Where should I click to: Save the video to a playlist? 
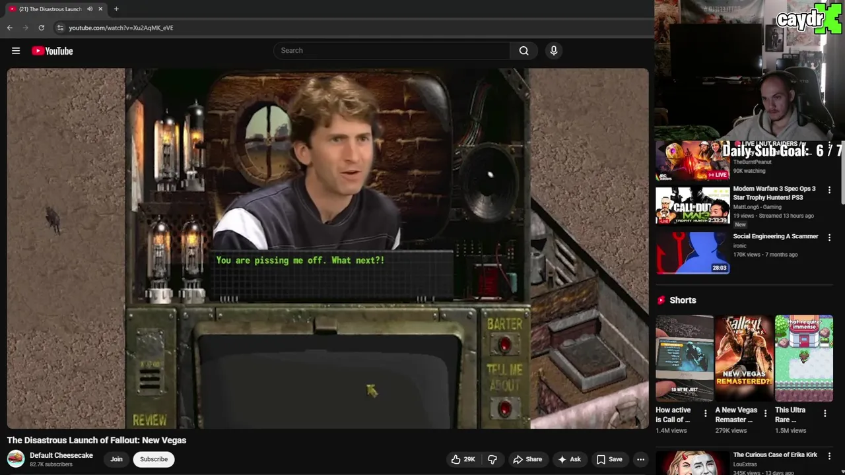[609, 459]
